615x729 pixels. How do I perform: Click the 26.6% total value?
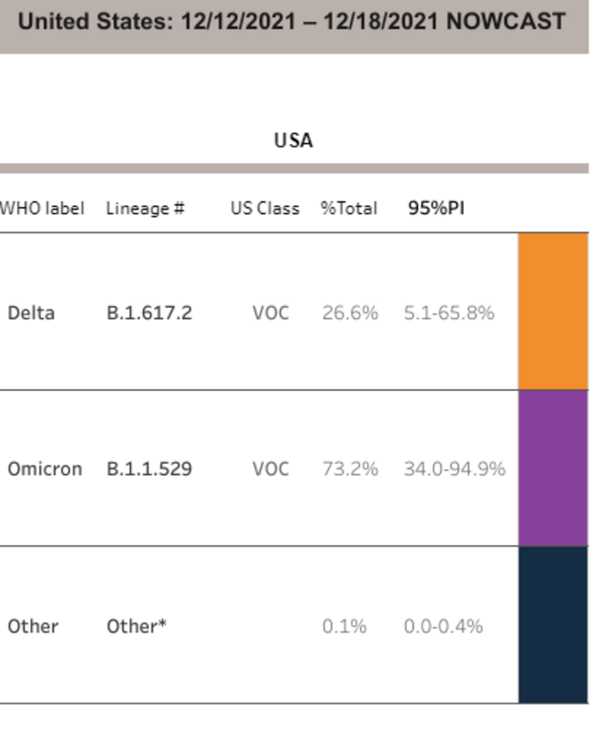350,313
